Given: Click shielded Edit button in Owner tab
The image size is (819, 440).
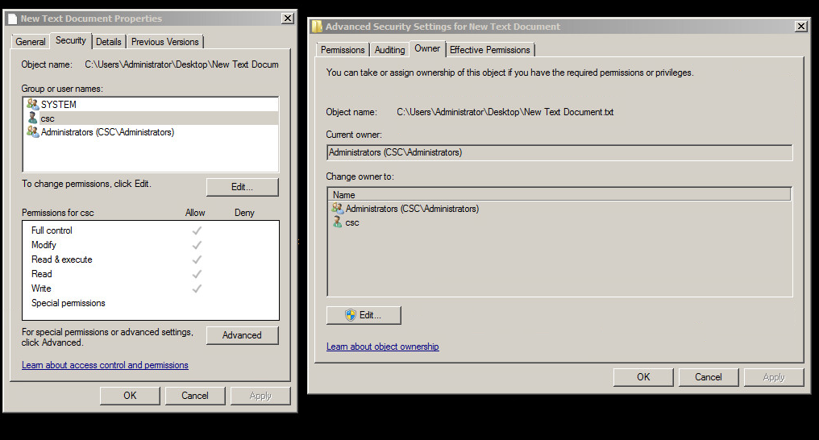Looking at the screenshot, I should coord(364,315).
